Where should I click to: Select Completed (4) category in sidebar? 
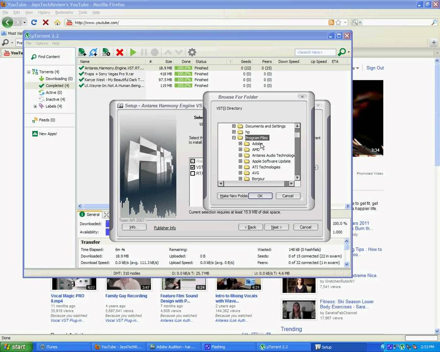point(54,86)
